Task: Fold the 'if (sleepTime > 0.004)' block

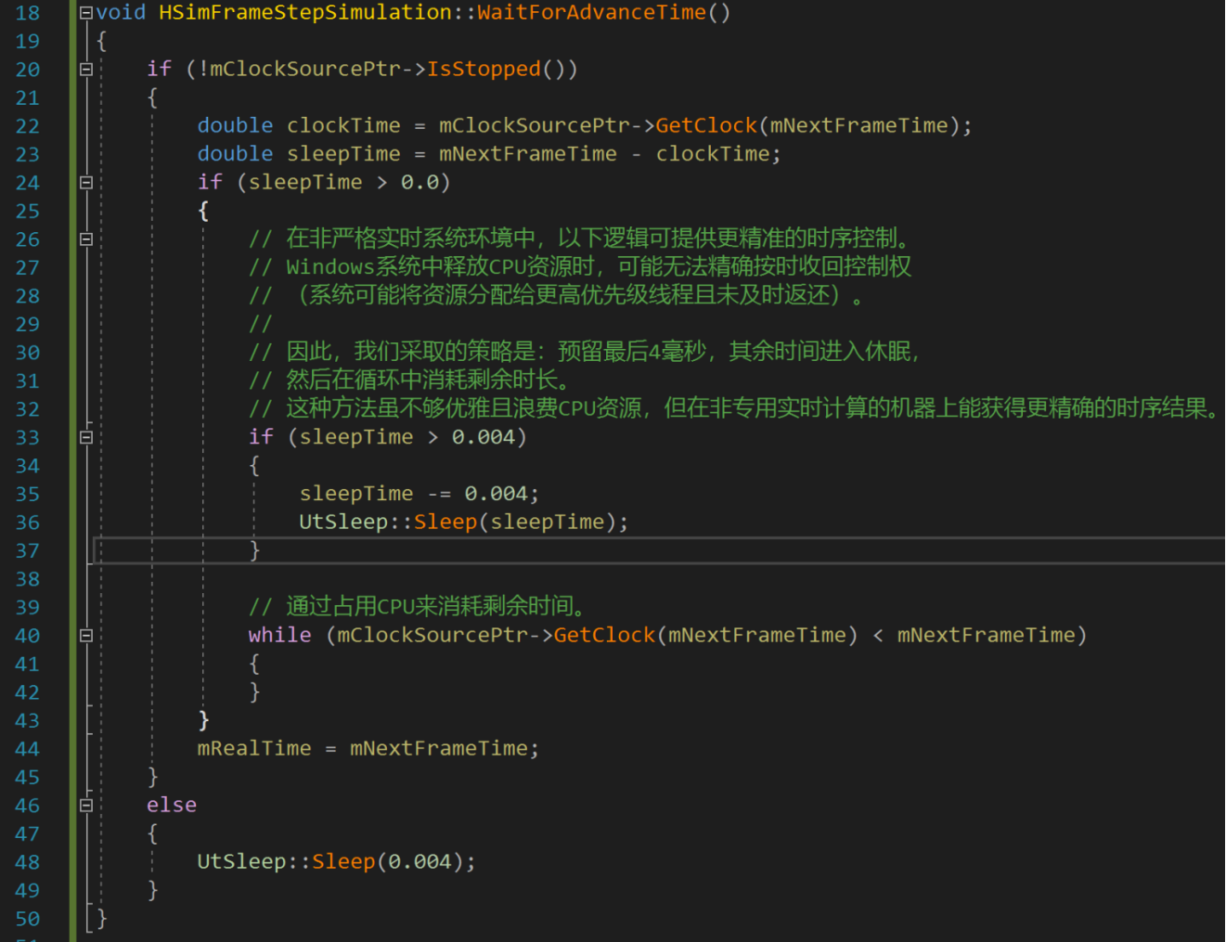Action: (x=86, y=437)
